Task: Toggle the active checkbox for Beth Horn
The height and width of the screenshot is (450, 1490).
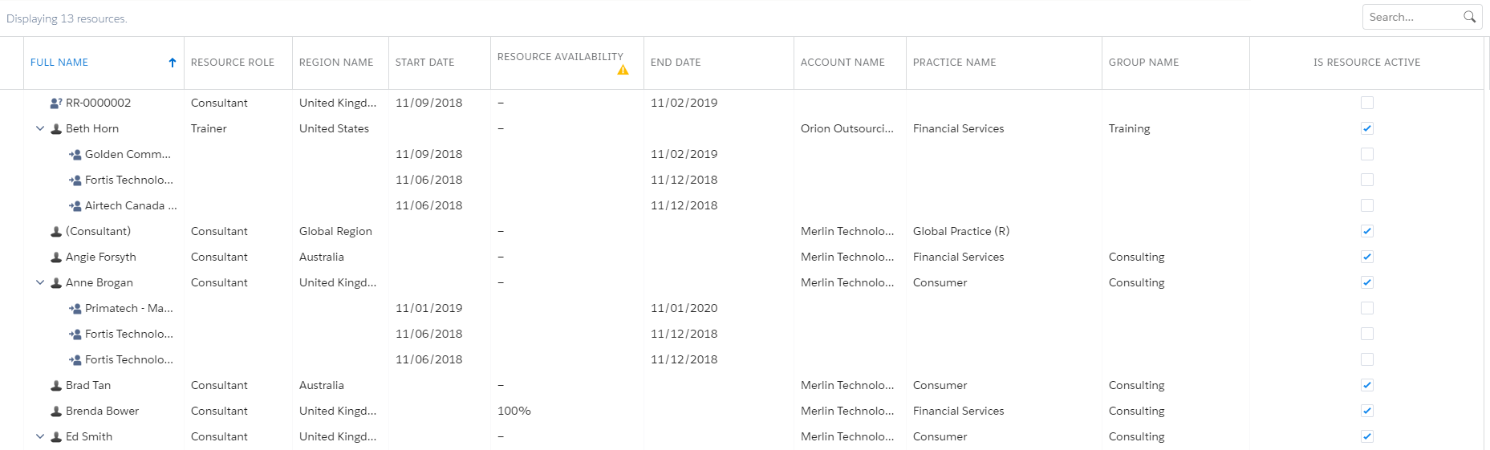Action: click(x=1366, y=128)
